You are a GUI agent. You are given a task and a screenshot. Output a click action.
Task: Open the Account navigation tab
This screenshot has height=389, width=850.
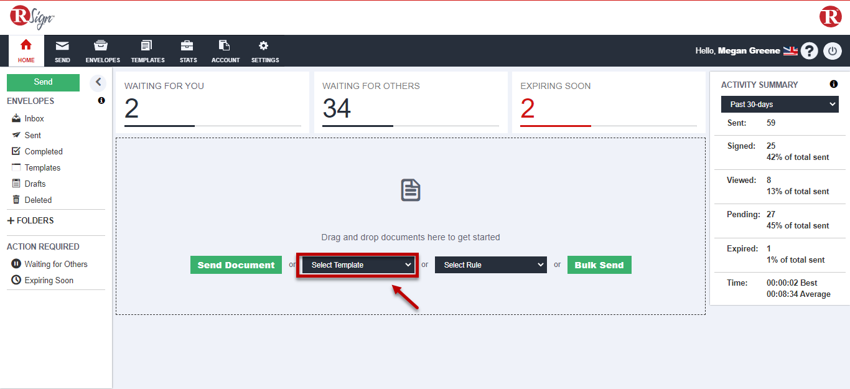[x=225, y=51]
